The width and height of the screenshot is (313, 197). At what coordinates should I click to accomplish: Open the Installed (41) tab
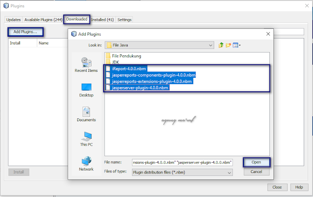(x=102, y=20)
